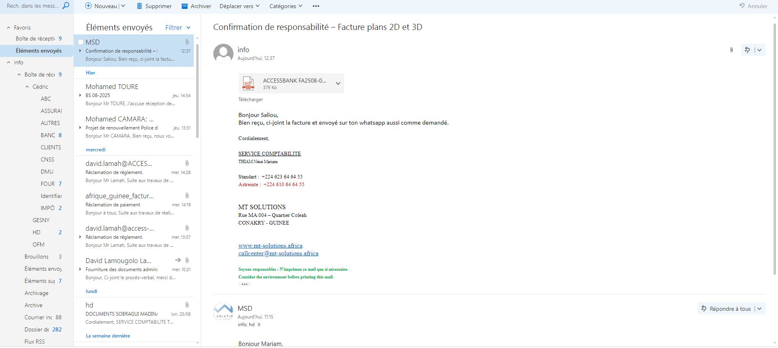
Task: Click the PDF attachment icon ACCESSBANK
Action: [248, 83]
